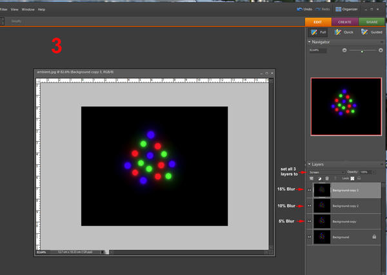Viewport: 387px width, 275px height.
Task: Select Guided edit mode
Action: (x=372, y=32)
